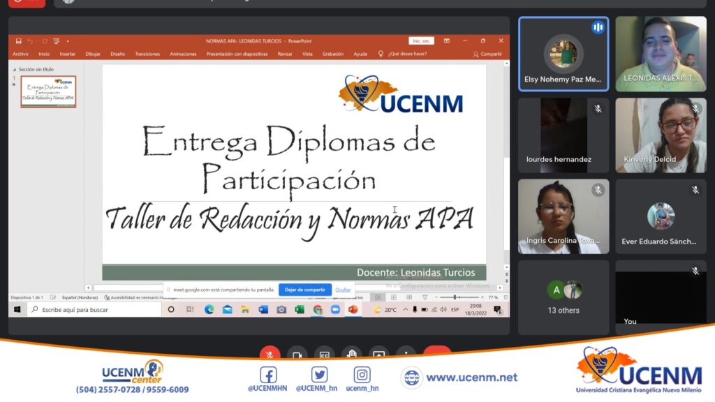
Task: Expand the system tray hidden icons chevron
Action: pyautogui.click(x=404, y=309)
